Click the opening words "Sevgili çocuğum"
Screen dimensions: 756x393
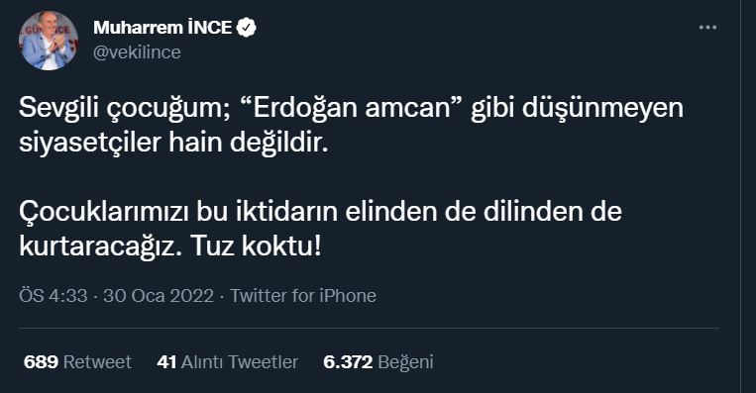pyautogui.click(x=120, y=109)
